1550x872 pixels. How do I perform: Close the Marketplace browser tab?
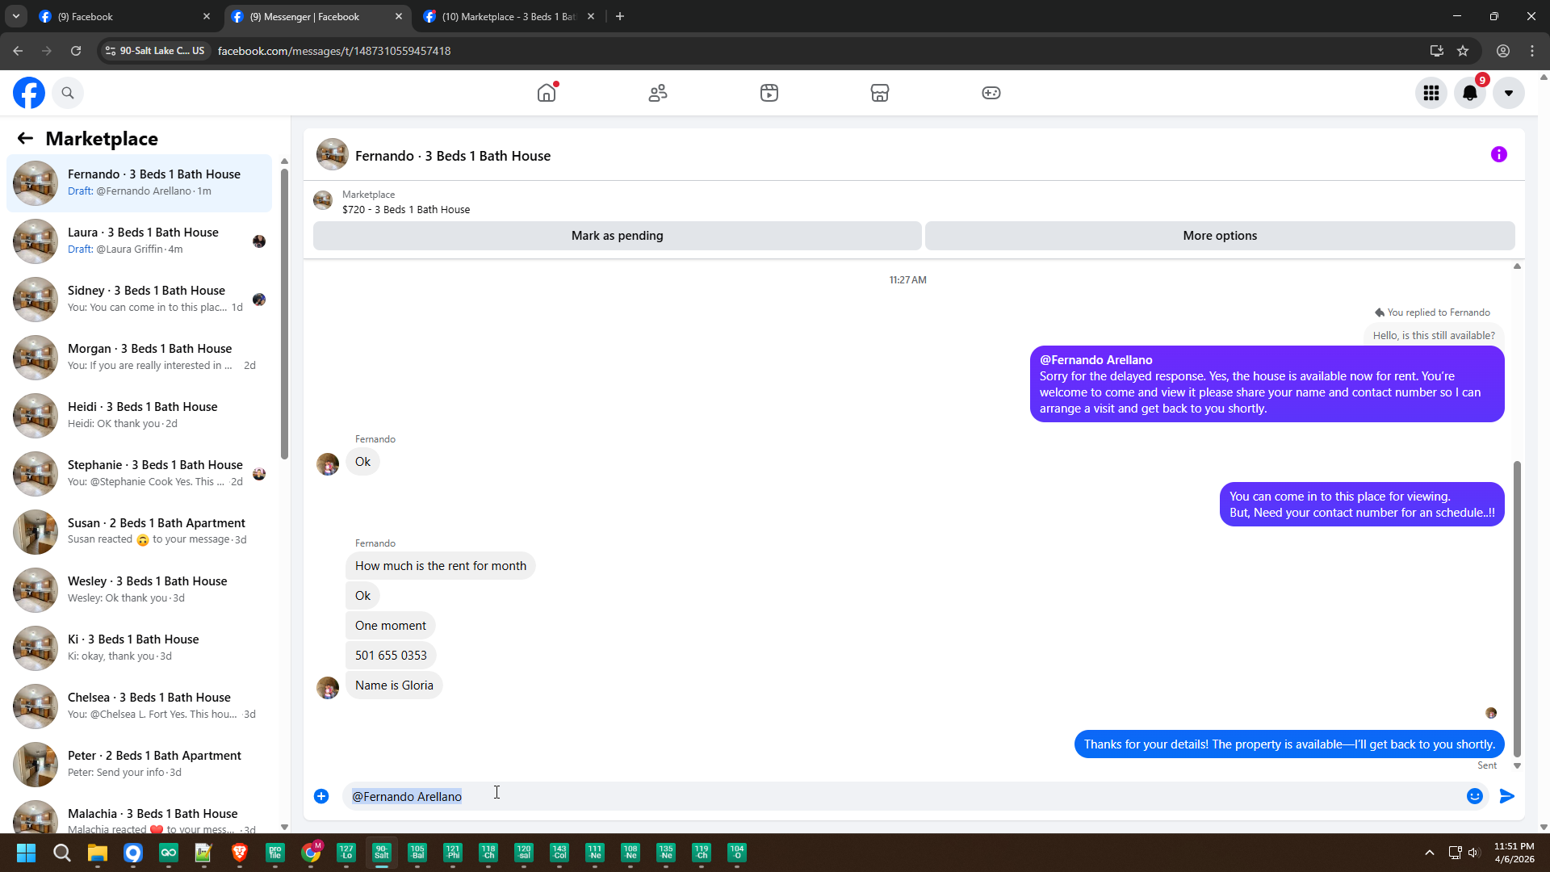(x=591, y=17)
